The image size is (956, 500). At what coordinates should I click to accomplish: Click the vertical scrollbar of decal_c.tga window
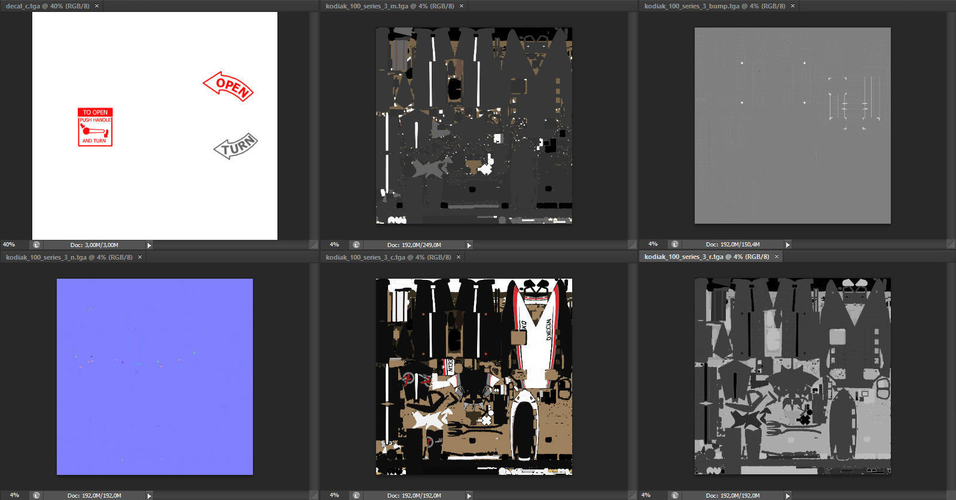pyautogui.click(x=314, y=126)
